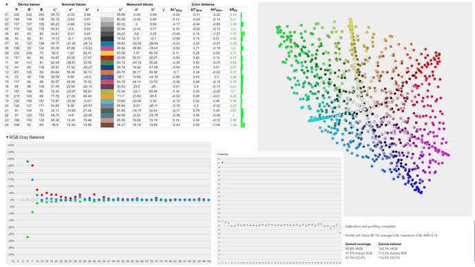The height and width of the screenshot is (267, 475).
Task: Select the yellow color swatch in row 09
Action: tap(107, 53)
